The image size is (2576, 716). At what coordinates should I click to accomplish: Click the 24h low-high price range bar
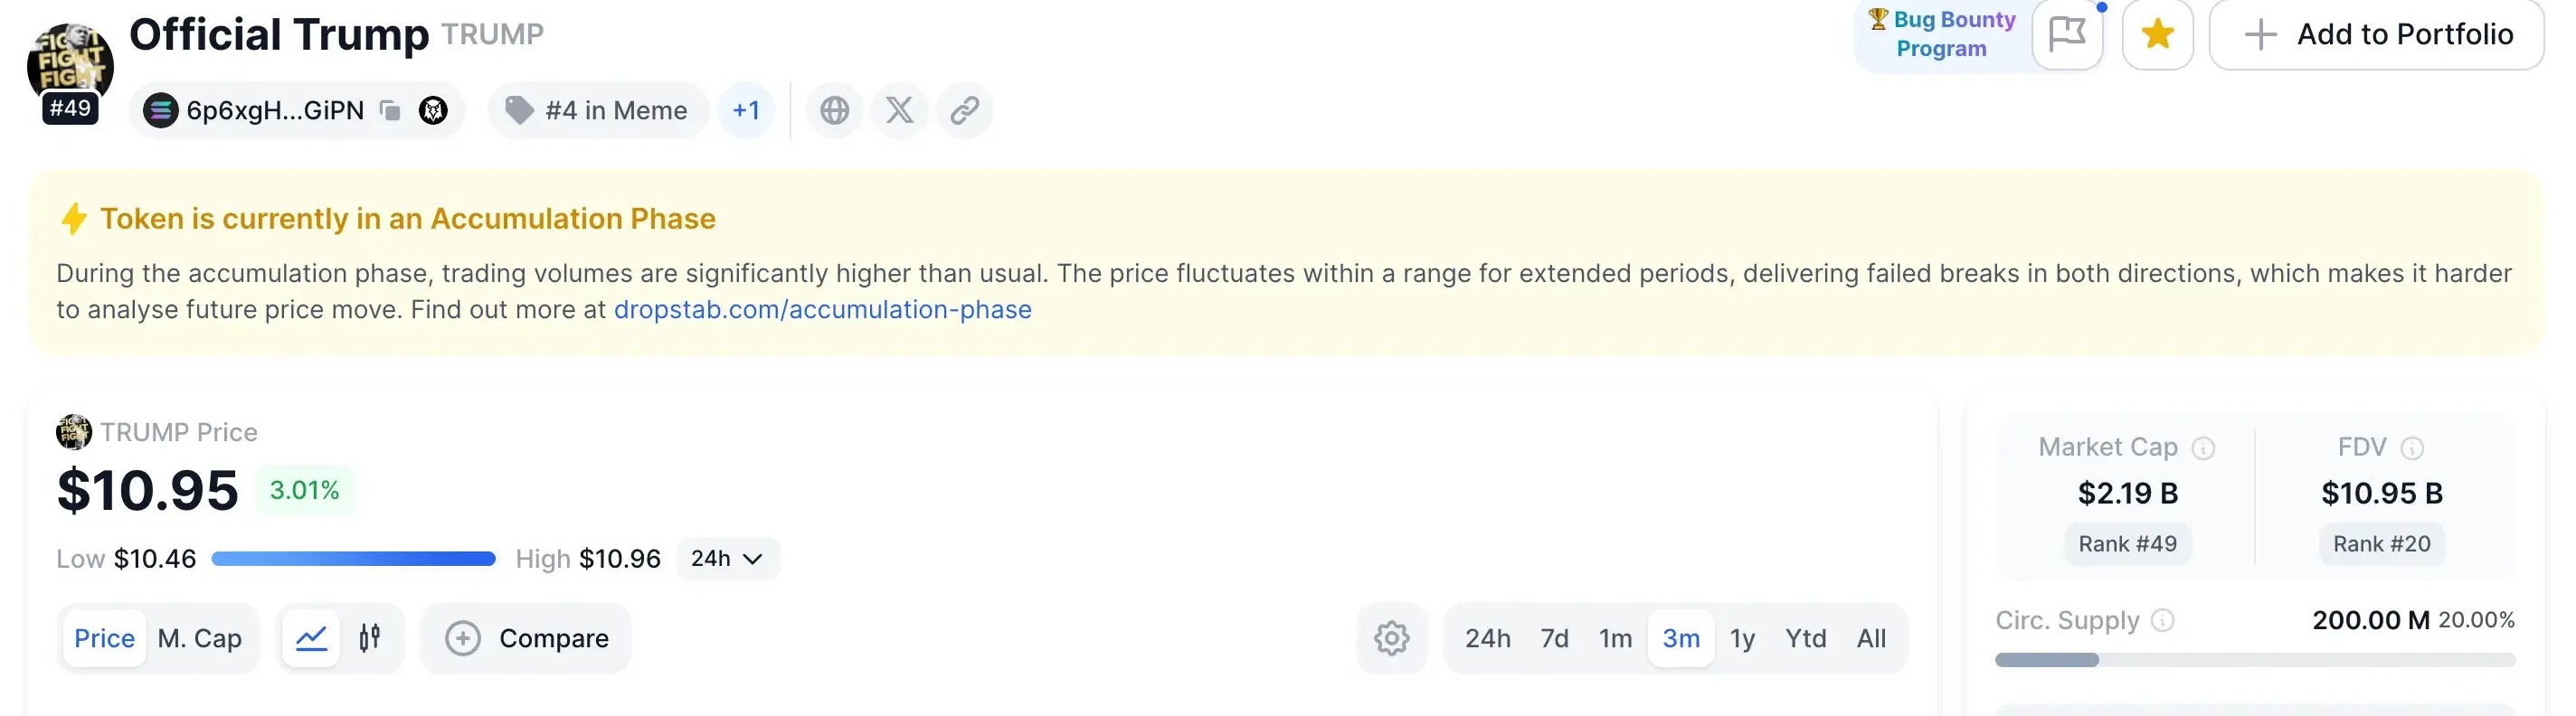(353, 559)
